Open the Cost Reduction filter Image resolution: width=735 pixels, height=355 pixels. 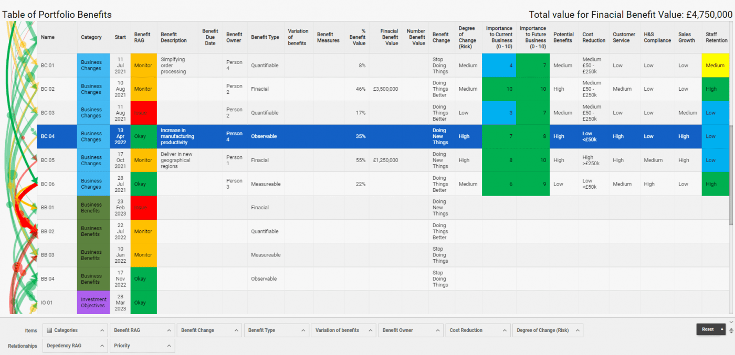[478, 330]
